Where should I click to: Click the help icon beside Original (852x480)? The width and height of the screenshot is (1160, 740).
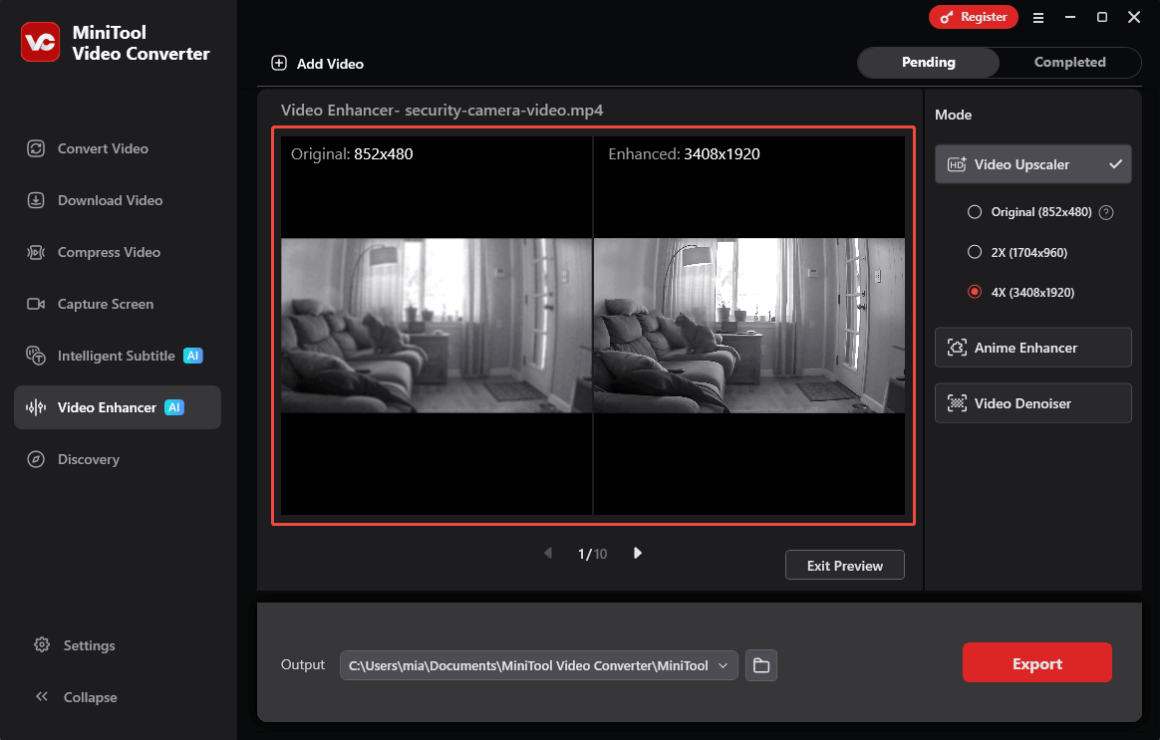point(1106,212)
